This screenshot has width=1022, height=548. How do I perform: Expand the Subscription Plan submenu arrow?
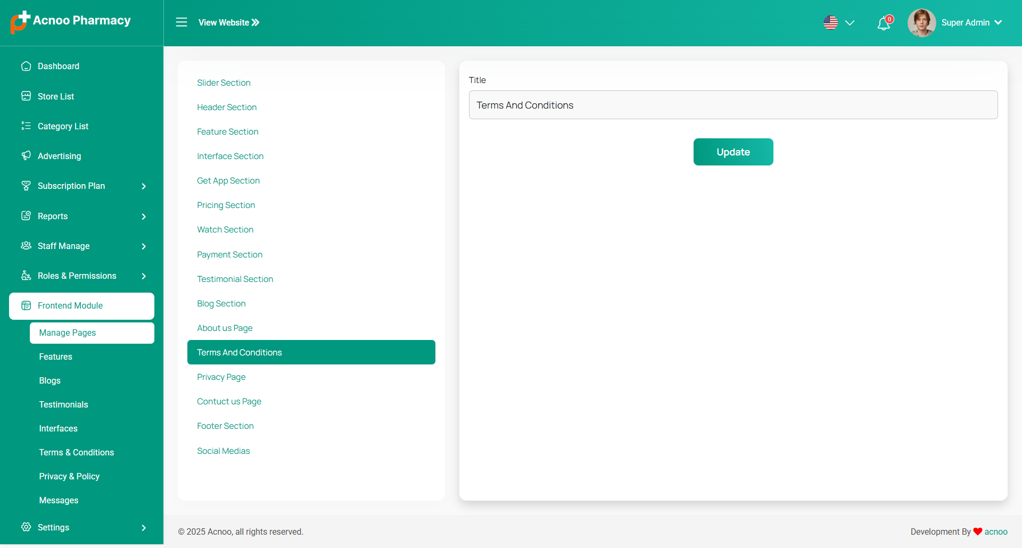click(144, 186)
